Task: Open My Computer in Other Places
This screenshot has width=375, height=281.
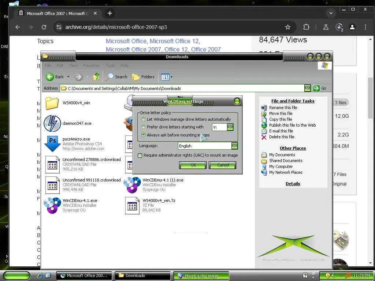Action: pos(281,166)
